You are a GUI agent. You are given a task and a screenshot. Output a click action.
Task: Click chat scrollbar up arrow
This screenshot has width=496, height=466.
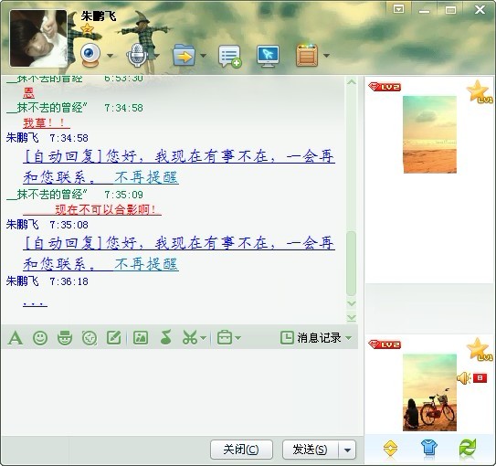(351, 82)
